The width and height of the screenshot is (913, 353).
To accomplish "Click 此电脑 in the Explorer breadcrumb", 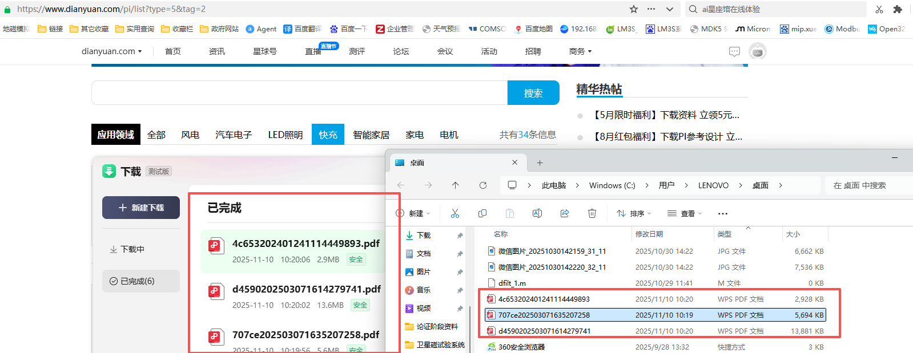I will pos(554,185).
